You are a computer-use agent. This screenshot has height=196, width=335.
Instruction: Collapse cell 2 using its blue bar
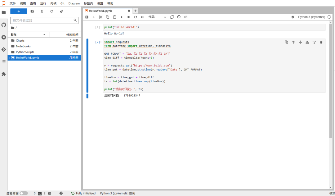point(87,66)
